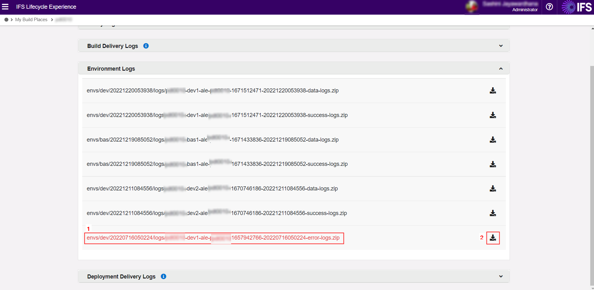Download dev1 20221220053938 success-logs.zip
Screen dimensions: 594x290
click(493, 115)
